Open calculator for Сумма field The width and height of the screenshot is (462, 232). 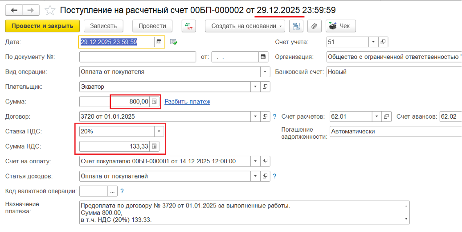pyautogui.click(x=154, y=102)
